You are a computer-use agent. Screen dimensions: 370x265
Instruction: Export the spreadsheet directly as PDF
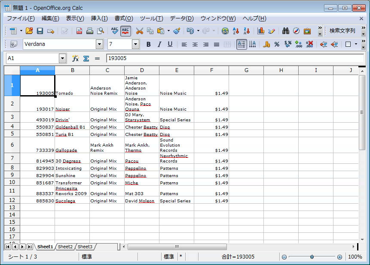point(79,31)
